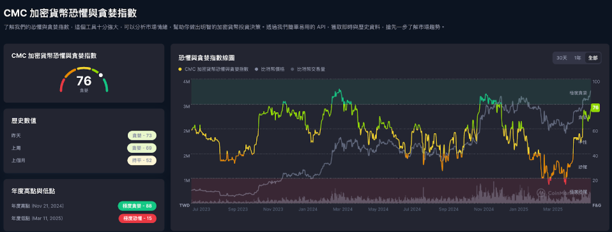612x232 pixels.
Task: Toggle the CMC 加密貨幣恐懼與貪婪指數 legend series
Action: click(213, 69)
